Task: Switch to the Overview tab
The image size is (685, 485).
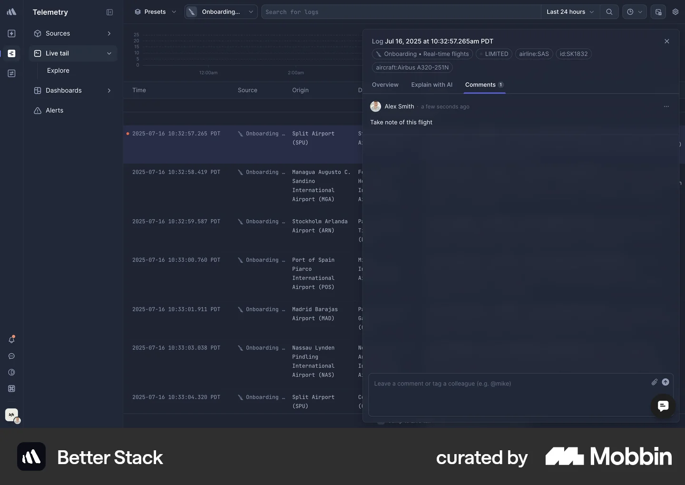Action: 385,85
